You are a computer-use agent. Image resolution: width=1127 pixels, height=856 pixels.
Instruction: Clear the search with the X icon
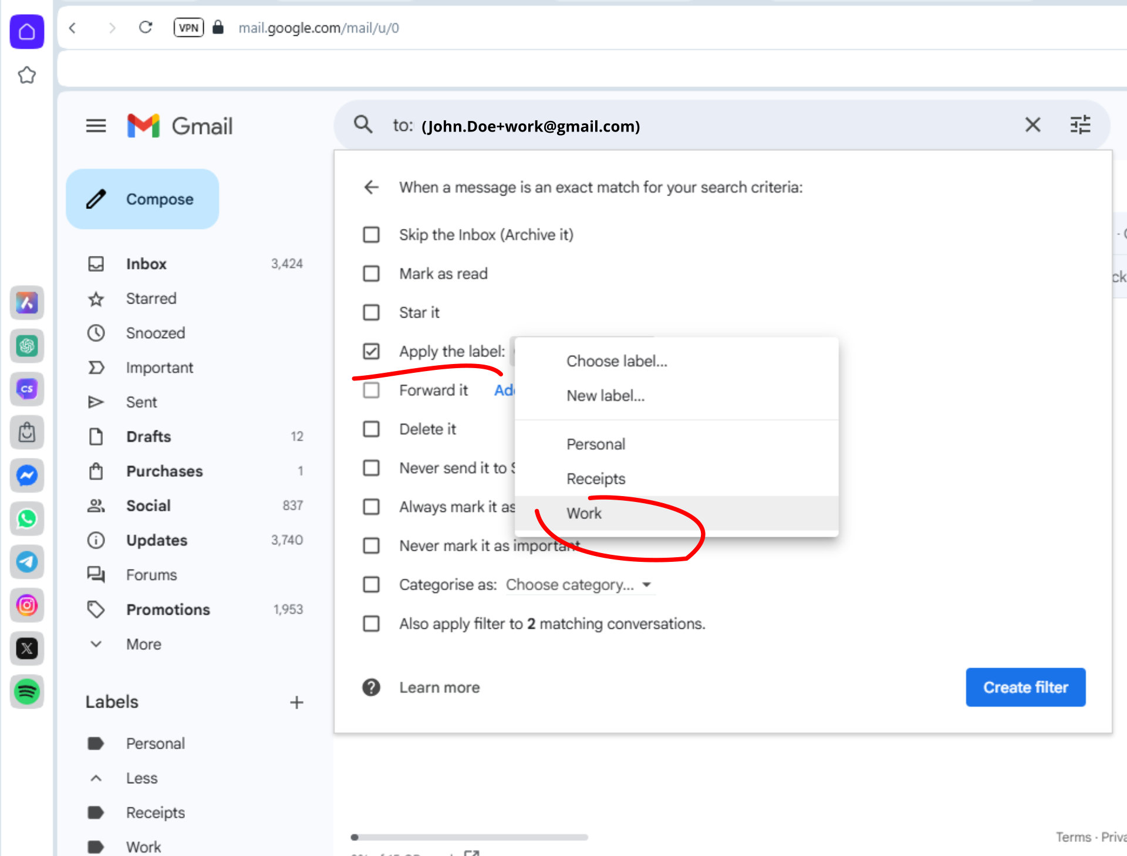(x=1032, y=125)
